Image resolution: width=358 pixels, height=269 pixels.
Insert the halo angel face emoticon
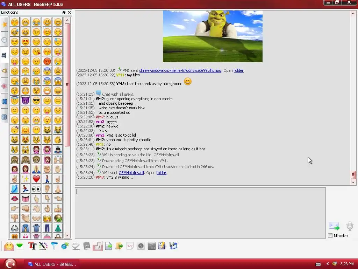pyautogui.click(x=14, y=101)
